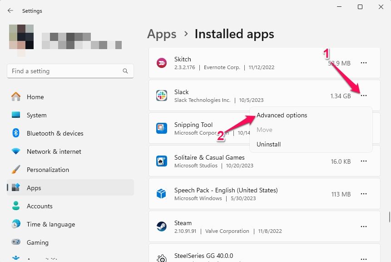The image size is (391, 262).
Task: Open the three-dot menu for Steam
Action: [x=364, y=227]
